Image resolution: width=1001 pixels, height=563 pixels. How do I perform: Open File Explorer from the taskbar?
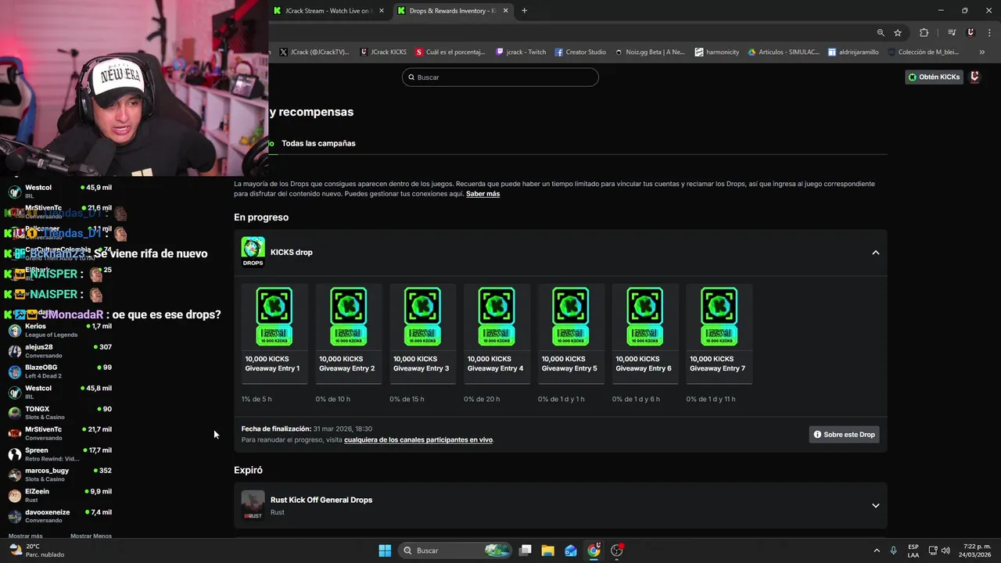(x=548, y=550)
